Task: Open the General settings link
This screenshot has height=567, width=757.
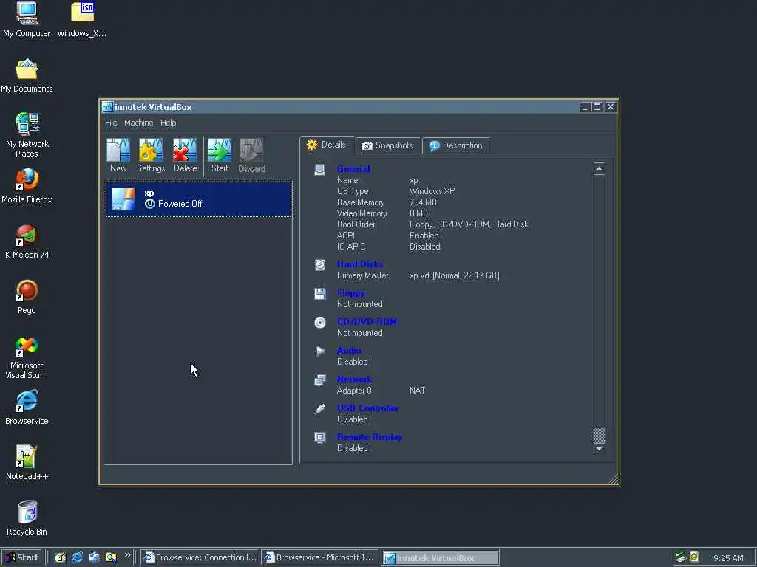Action: tap(353, 169)
